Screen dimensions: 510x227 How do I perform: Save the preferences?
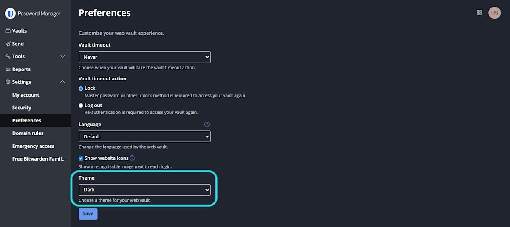[x=88, y=214]
